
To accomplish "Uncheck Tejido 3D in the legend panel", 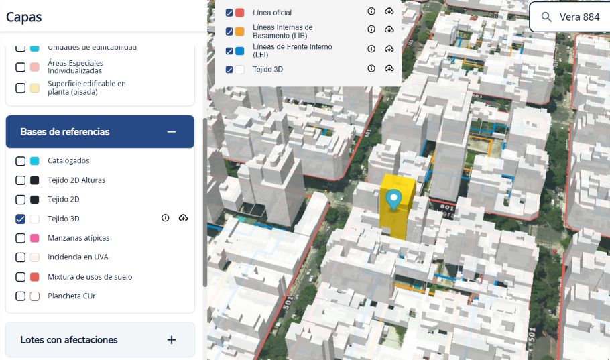I will [229, 70].
